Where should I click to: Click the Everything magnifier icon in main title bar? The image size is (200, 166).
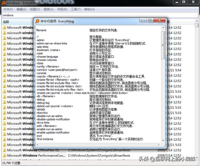pyautogui.click(x=3, y=3)
